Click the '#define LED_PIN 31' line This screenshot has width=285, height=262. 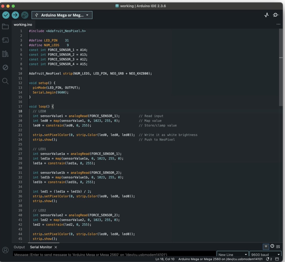click(49, 40)
